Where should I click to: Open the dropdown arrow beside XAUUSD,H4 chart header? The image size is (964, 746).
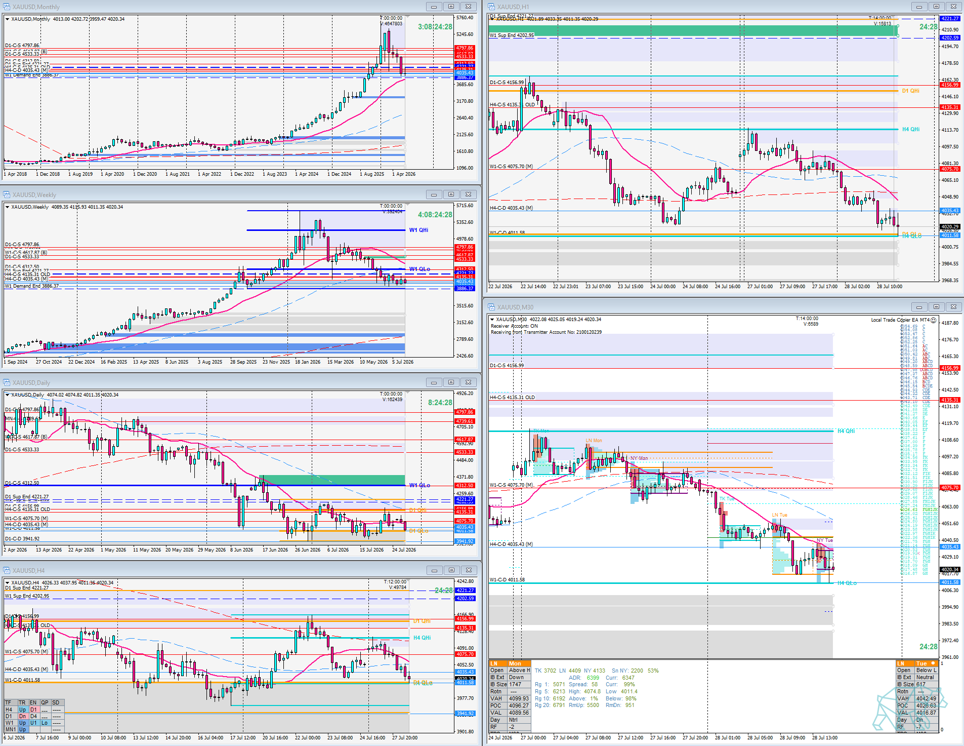tap(7, 583)
